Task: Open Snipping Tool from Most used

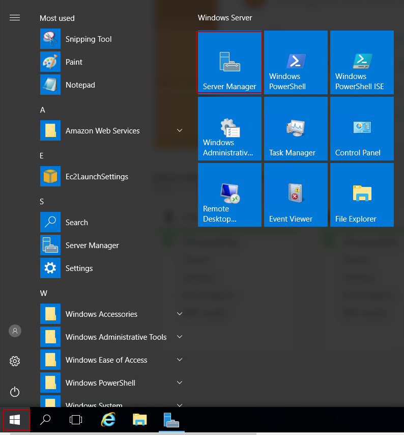Action: pyautogui.click(x=112, y=39)
